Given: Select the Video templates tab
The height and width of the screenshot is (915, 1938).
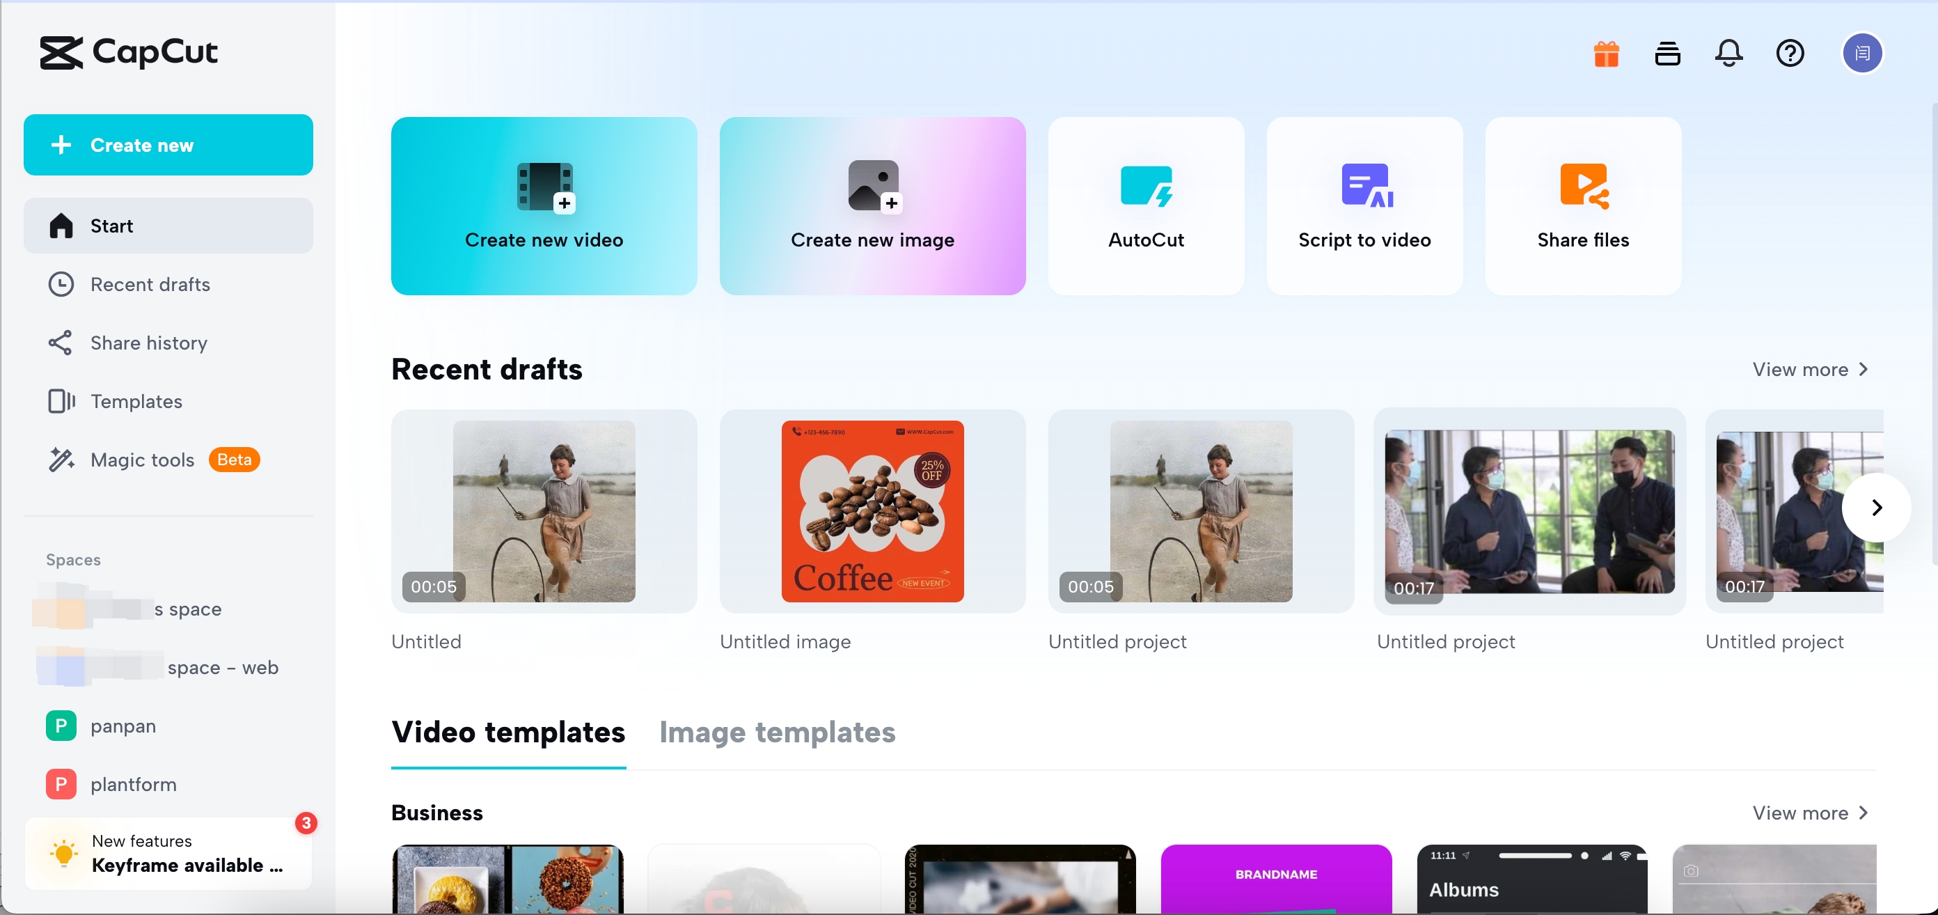Looking at the screenshot, I should coord(509,732).
